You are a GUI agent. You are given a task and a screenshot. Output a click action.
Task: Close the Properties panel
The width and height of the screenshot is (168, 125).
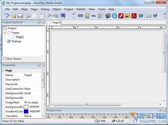coord(43,65)
